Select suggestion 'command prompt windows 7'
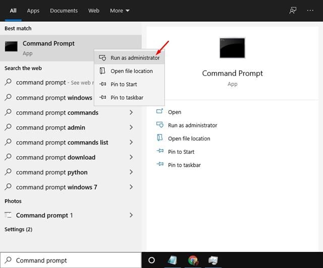 click(x=71, y=187)
